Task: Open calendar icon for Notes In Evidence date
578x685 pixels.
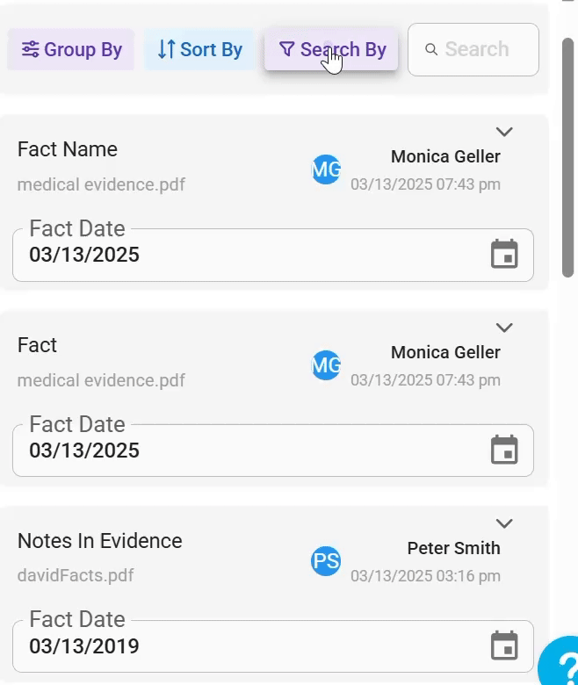Action: 504,645
